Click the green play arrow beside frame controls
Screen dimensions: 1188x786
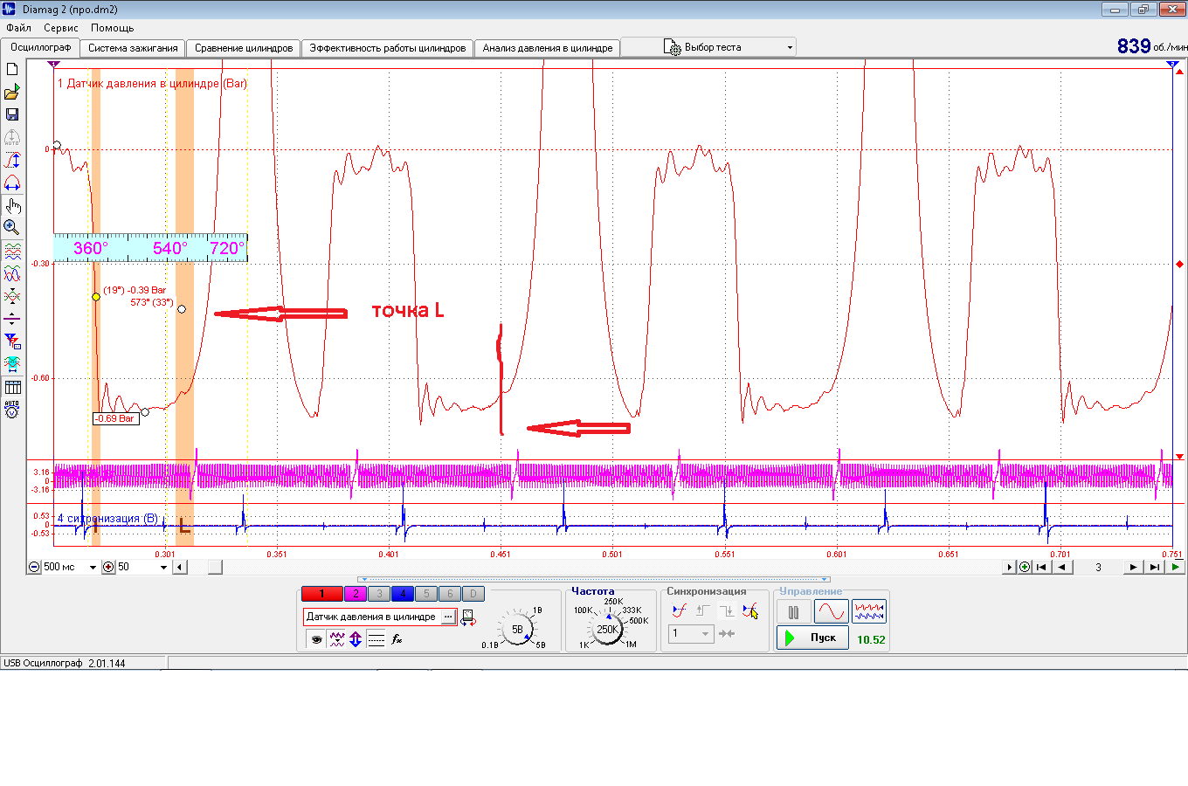1176,567
